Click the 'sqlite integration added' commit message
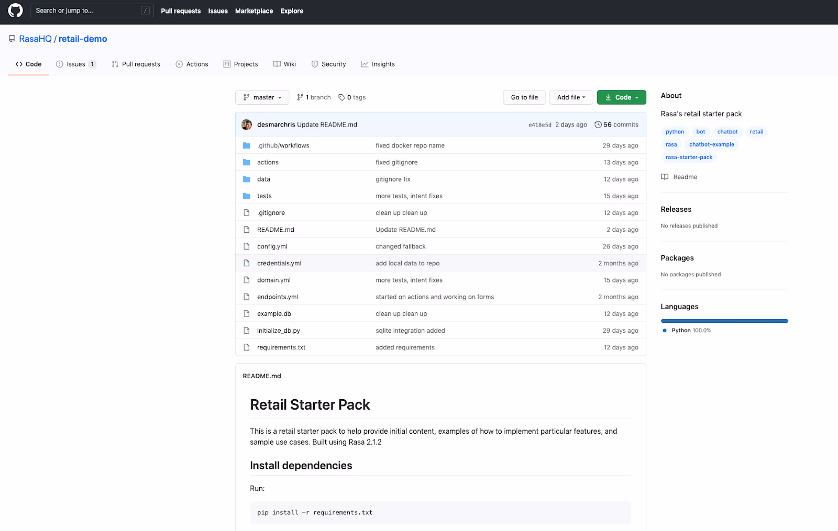Image resolution: width=838 pixels, height=531 pixels. coord(410,331)
